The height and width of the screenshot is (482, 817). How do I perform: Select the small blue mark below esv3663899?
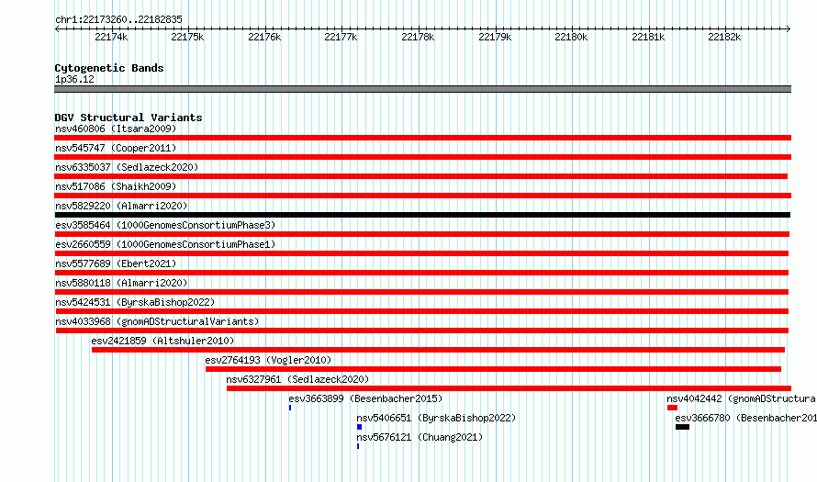pyautogui.click(x=290, y=408)
